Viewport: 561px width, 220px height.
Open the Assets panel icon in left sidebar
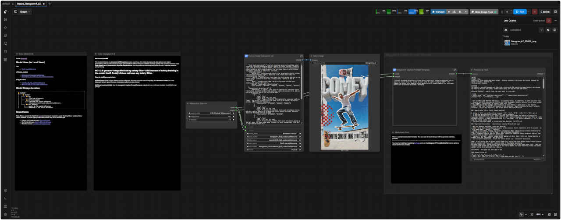click(5, 20)
